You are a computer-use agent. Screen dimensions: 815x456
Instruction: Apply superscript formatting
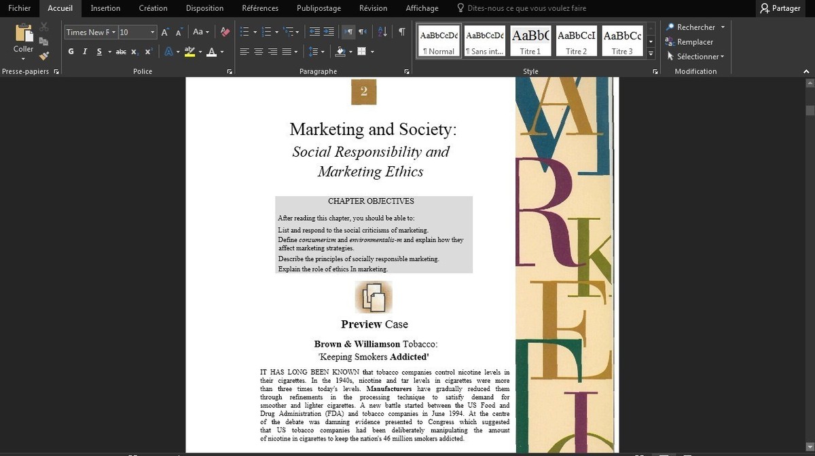click(148, 52)
